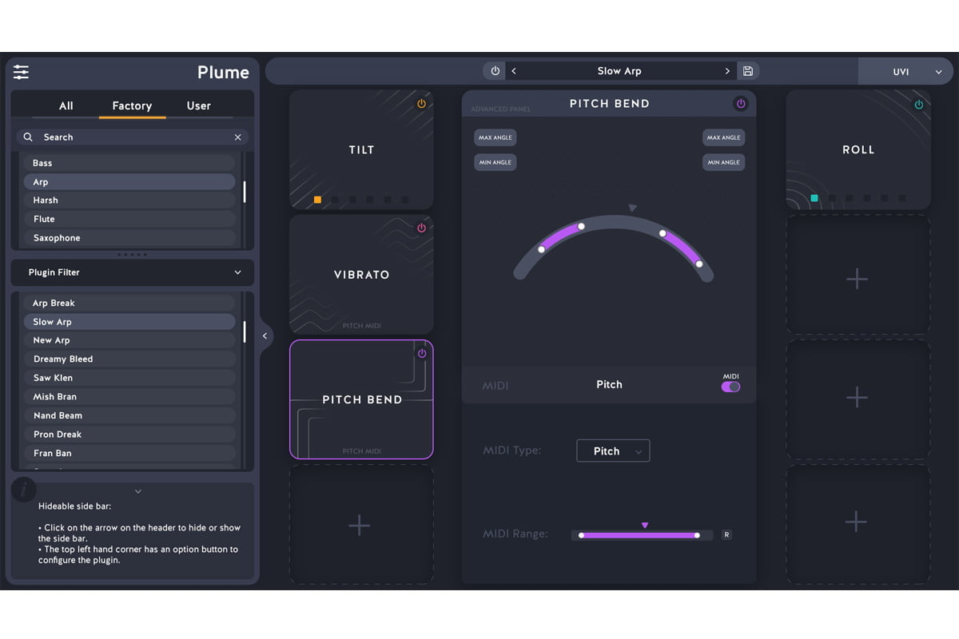Load the New Arp preset

tap(129, 340)
